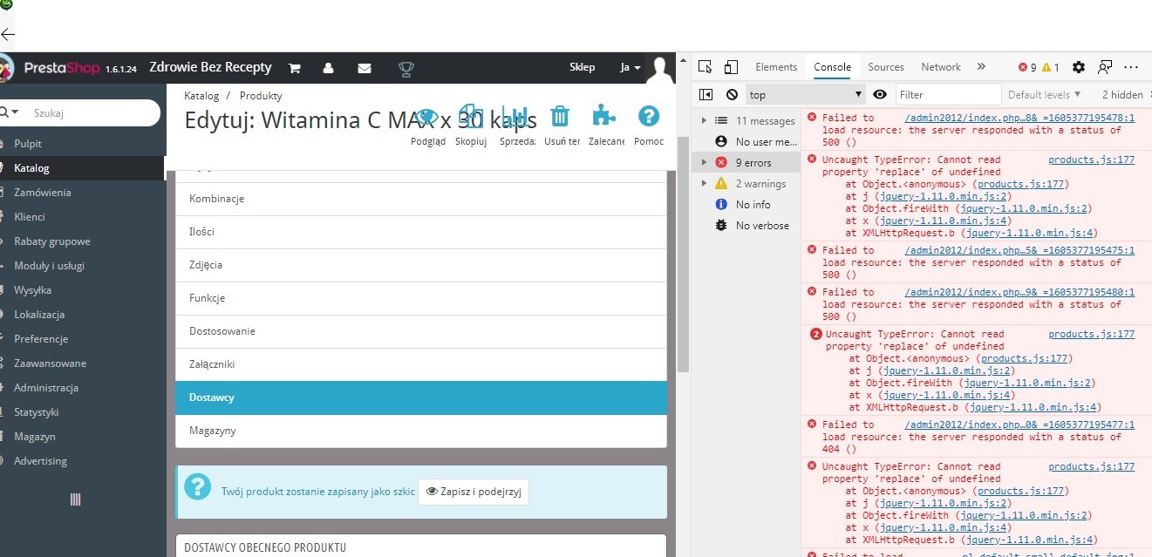Open the Zdjęcia product tab
The image size is (1152, 557).
[421, 265]
